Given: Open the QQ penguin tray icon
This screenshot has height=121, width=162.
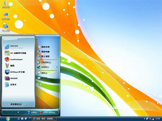Looking at the screenshot, I should [x=153, y=119].
